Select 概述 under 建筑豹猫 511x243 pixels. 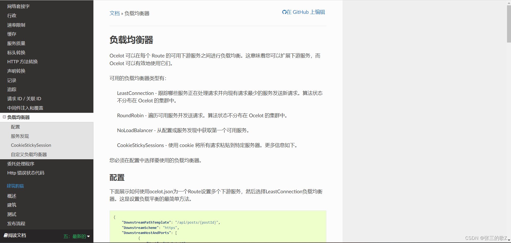[x=11, y=196]
